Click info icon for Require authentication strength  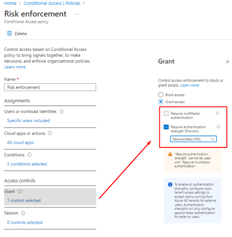[x=218, y=127]
